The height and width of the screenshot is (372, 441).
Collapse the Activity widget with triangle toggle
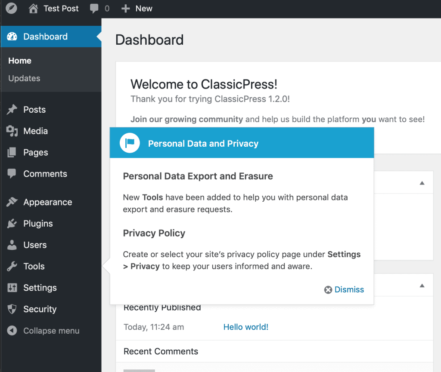[x=422, y=286]
